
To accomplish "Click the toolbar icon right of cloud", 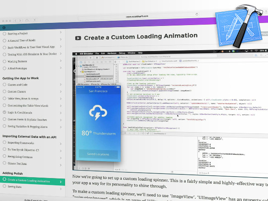I will 34,20.
